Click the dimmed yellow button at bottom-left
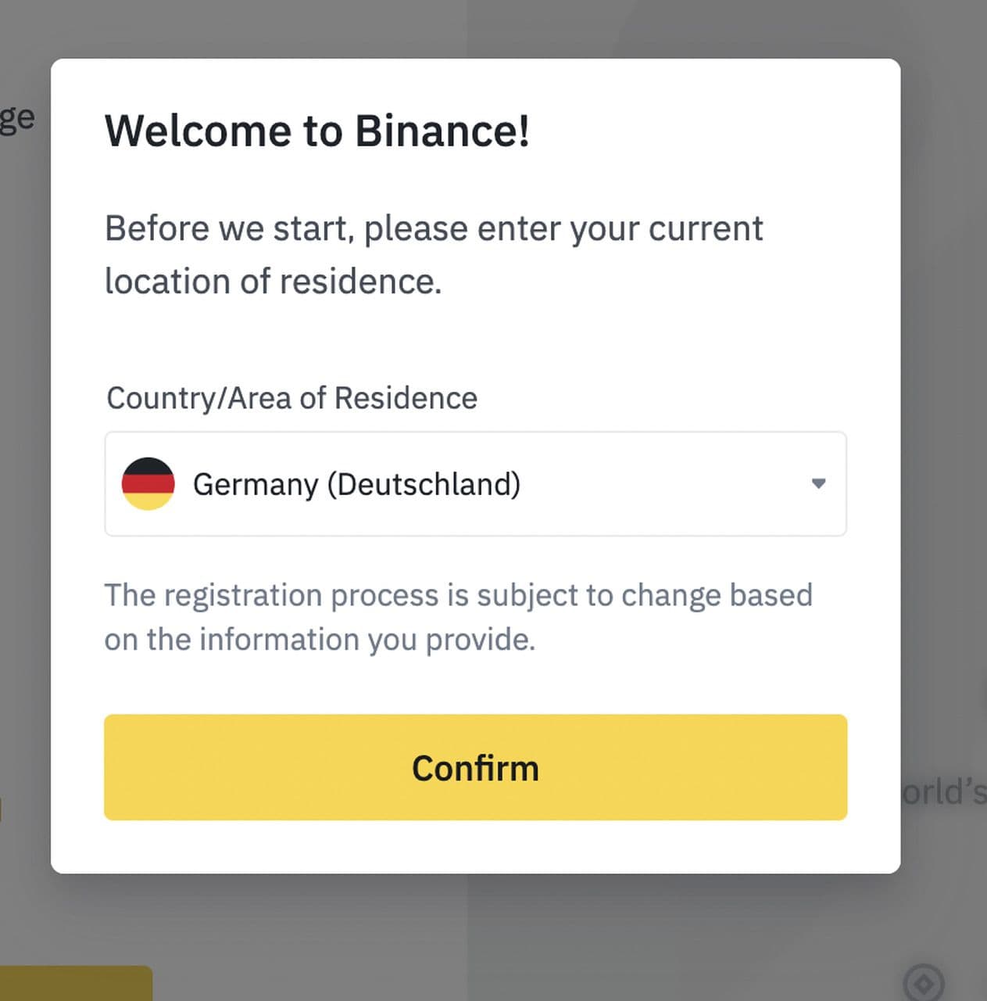This screenshot has width=987, height=1001. tap(76, 984)
